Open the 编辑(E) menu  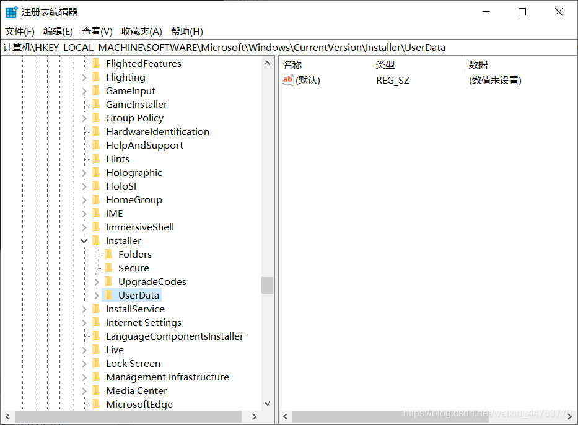click(58, 32)
